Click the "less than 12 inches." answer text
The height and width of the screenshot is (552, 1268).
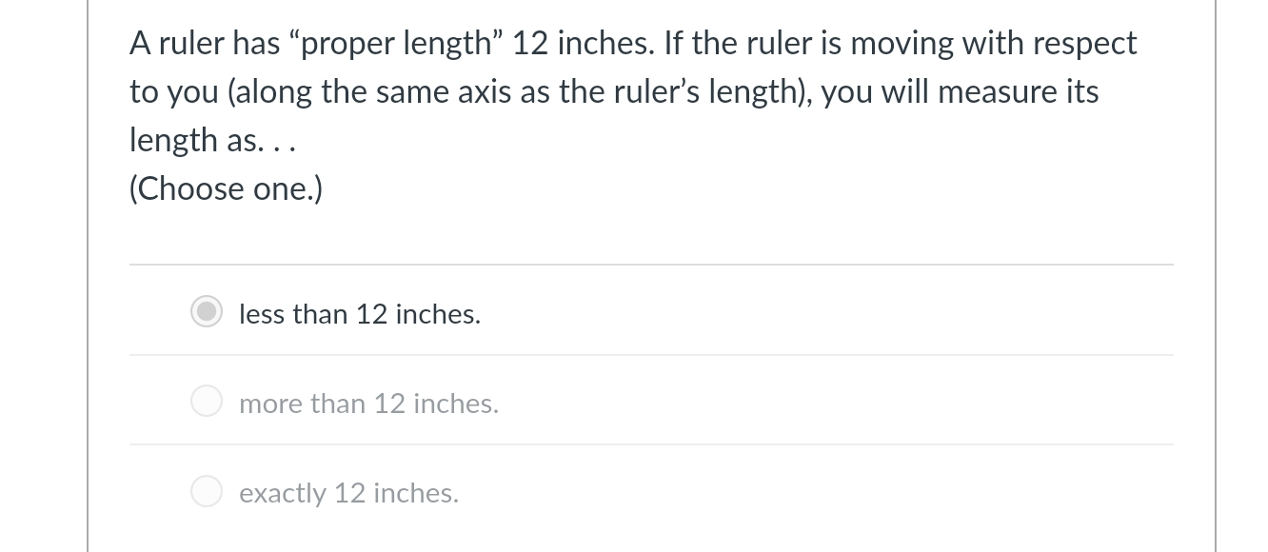click(359, 314)
